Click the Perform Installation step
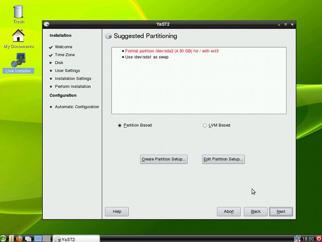The image size is (322, 242). coord(72,86)
